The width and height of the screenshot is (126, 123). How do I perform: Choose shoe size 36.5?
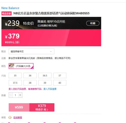tap(45, 75)
